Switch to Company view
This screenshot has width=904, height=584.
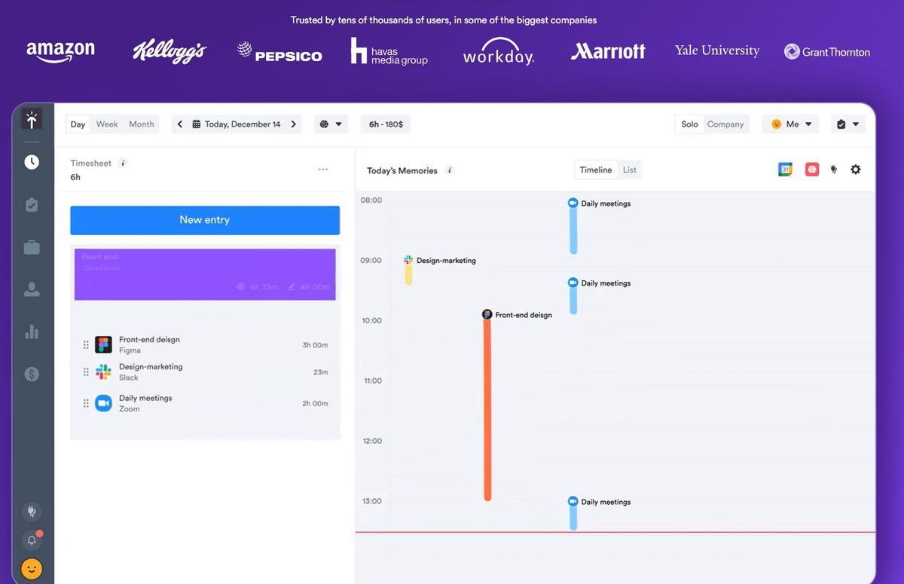click(725, 124)
